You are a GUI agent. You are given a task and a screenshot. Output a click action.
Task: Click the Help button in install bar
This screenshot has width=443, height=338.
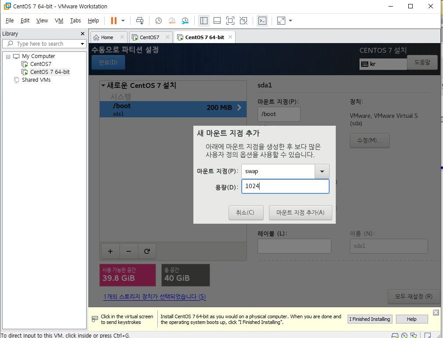[x=412, y=319]
